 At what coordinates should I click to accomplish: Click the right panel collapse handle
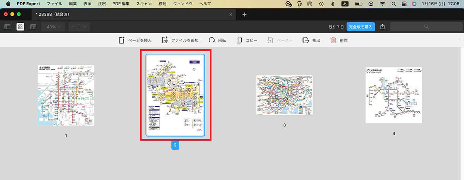pos(461,40)
